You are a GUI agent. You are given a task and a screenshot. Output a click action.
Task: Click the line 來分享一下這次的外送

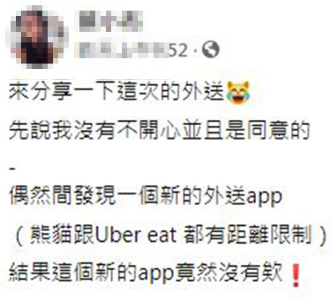[x=117, y=91]
